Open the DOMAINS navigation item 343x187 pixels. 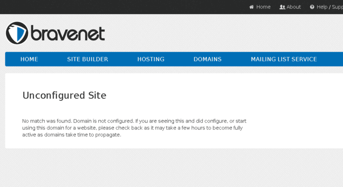point(207,59)
